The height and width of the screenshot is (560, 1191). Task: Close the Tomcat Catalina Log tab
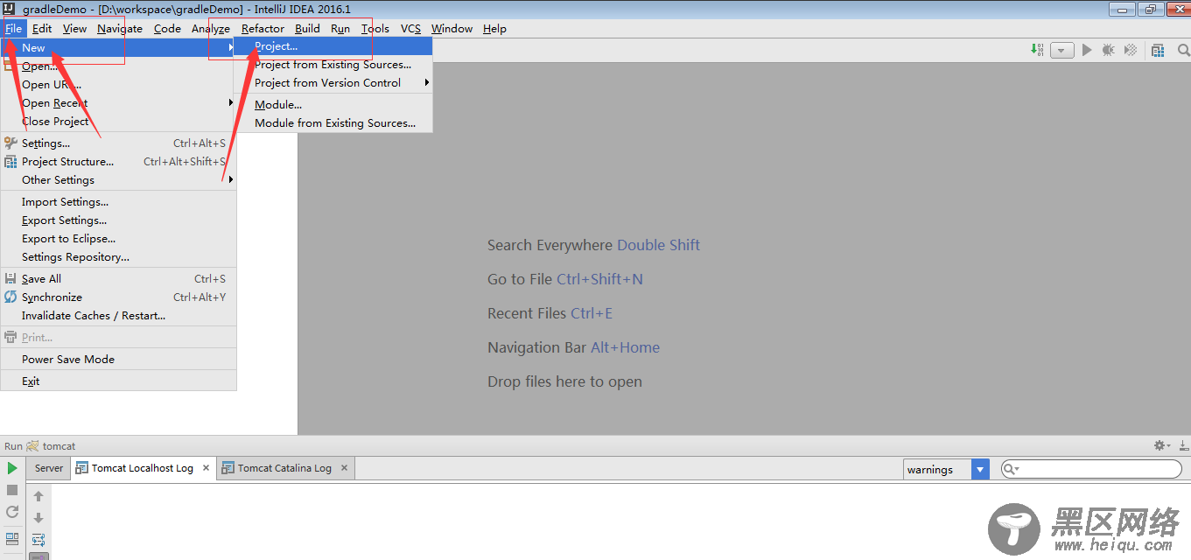point(344,468)
